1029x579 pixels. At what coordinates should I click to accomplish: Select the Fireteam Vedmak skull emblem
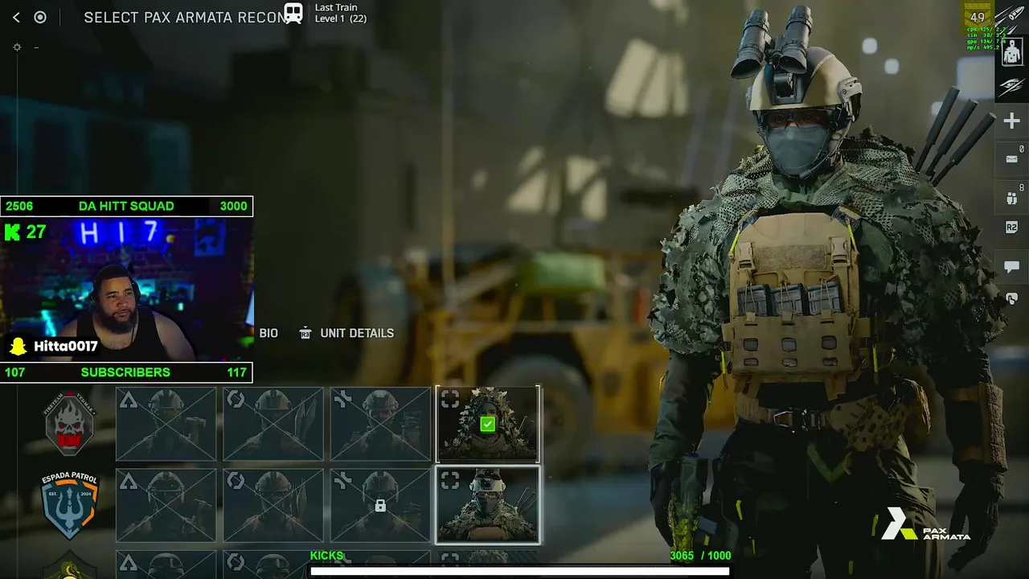coord(69,424)
